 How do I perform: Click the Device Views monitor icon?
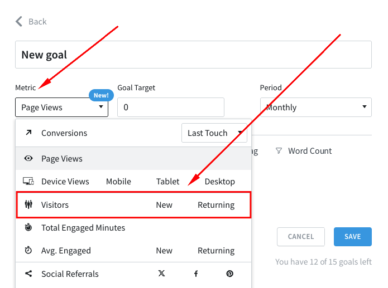click(x=28, y=182)
